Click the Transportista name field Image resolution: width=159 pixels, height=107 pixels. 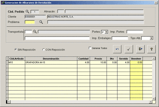tap(64, 32)
